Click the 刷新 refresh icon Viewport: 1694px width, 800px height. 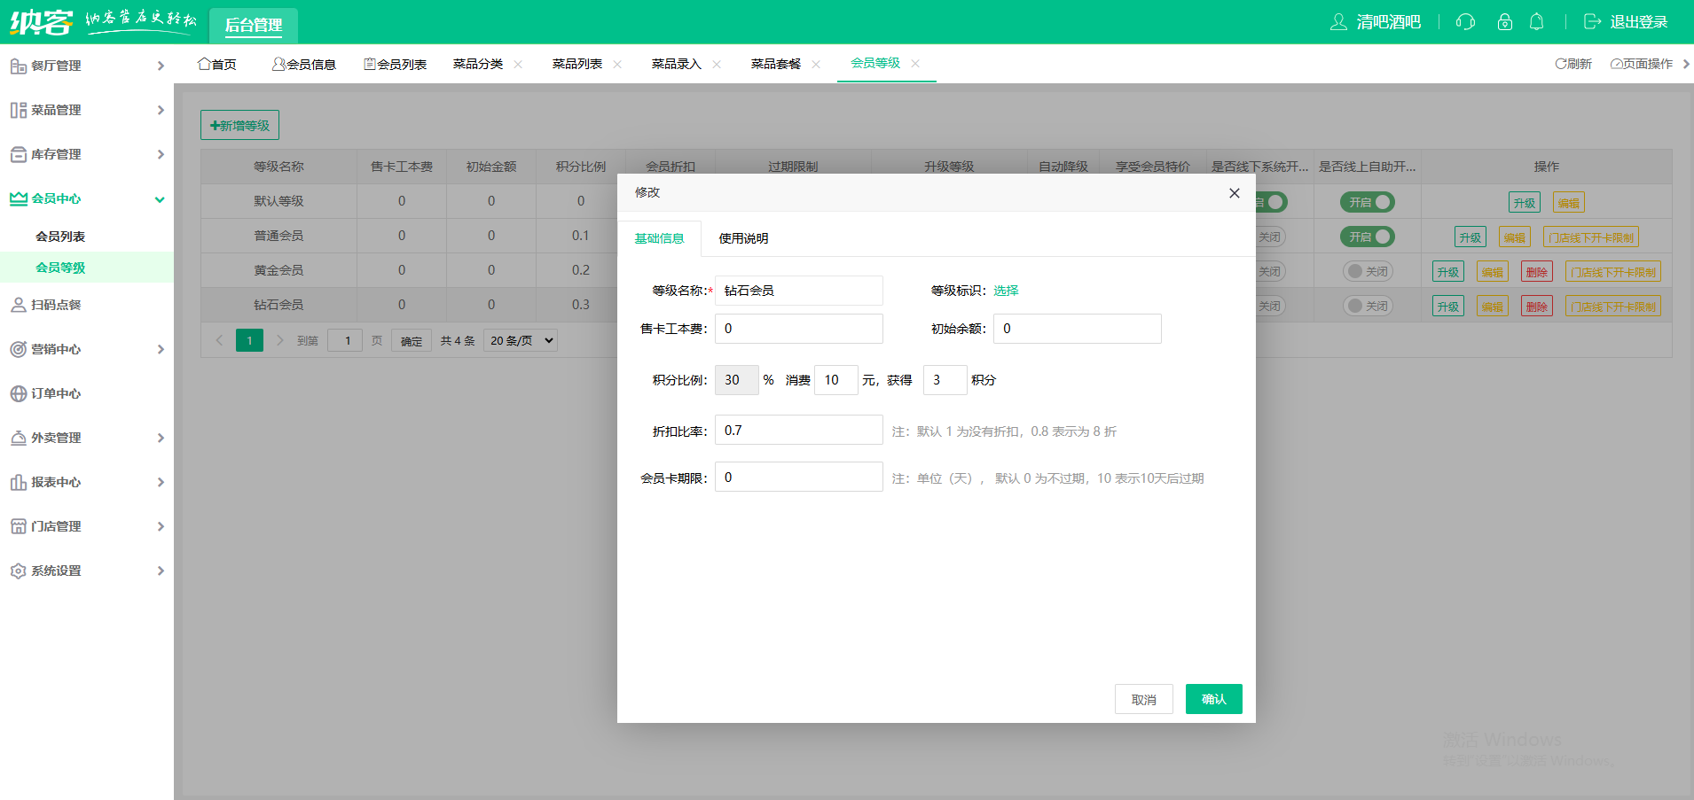coord(1561,64)
